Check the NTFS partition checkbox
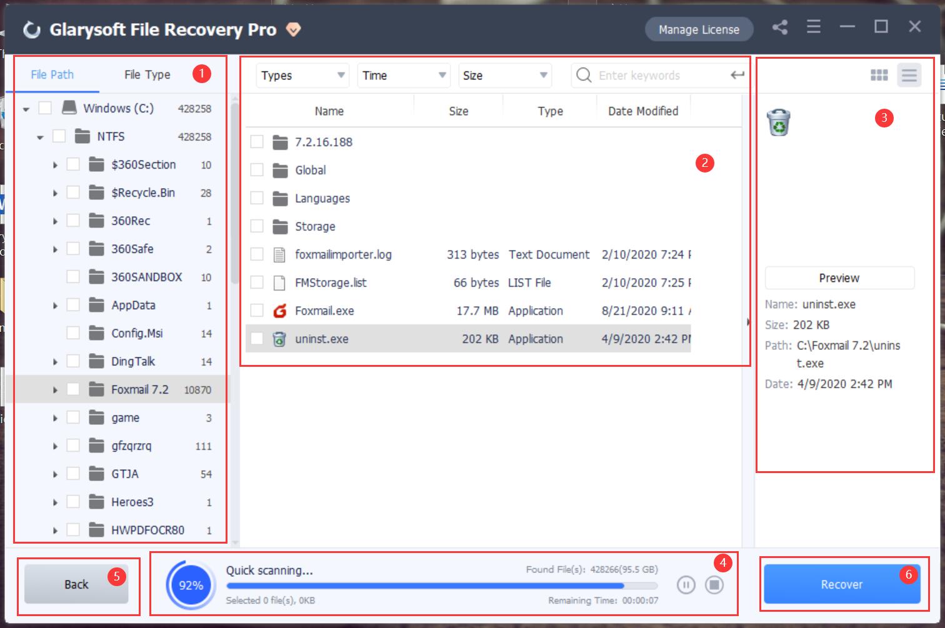 pyautogui.click(x=58, y=136)
